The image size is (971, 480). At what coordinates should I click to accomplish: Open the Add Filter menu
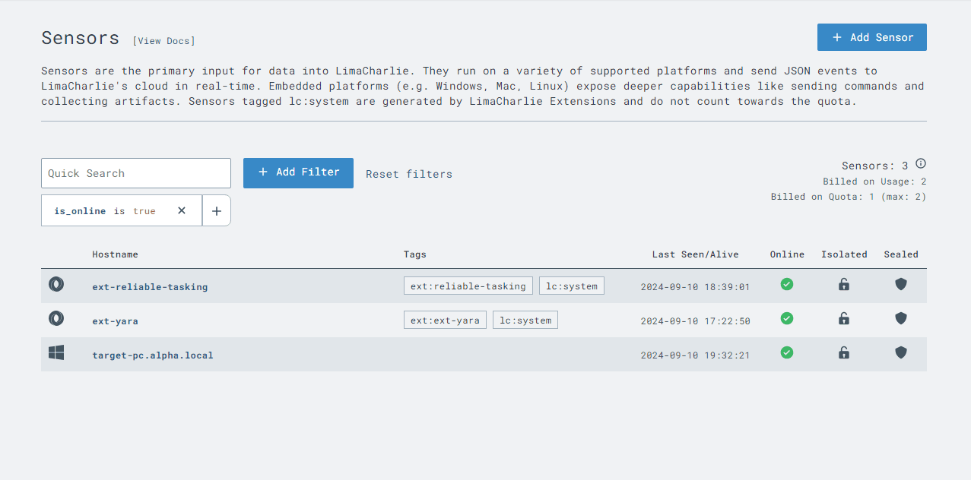point(298,172)
